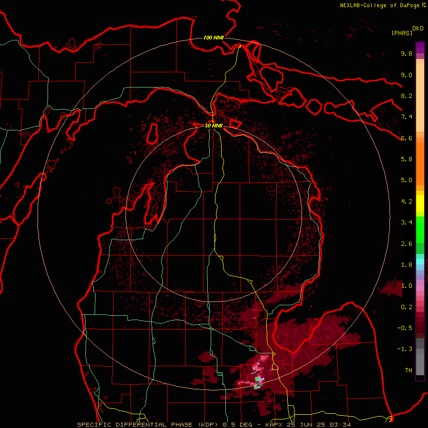This screenshot has width=428, height=428.
Task: Click the 6.6 scale value
Action: [x=407, y=138]
